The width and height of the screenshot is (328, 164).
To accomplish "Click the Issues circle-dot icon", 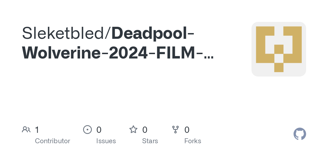I will (x=87, y=130).
